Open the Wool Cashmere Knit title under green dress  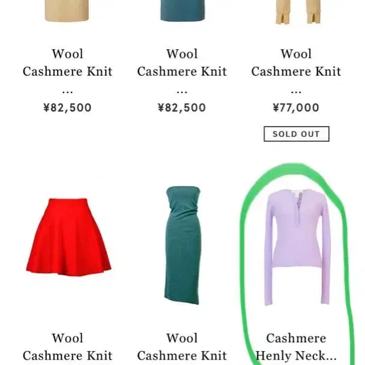pos(182,347)
